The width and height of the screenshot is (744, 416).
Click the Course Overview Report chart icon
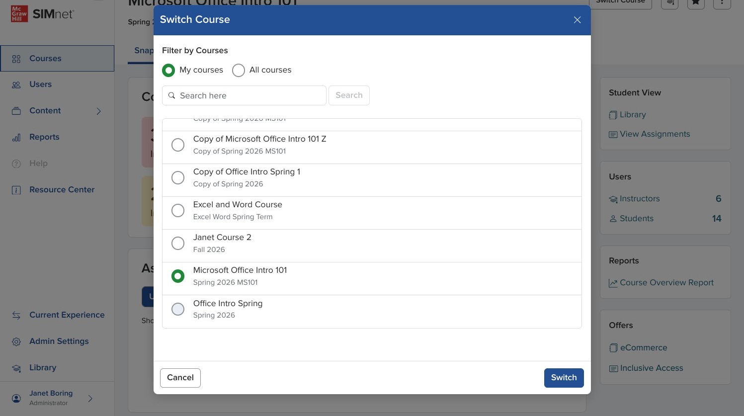613,283
